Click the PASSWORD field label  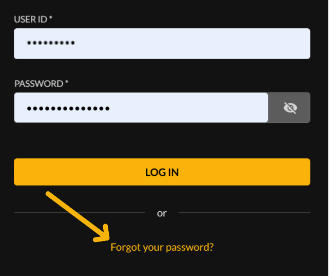(38, 83)
